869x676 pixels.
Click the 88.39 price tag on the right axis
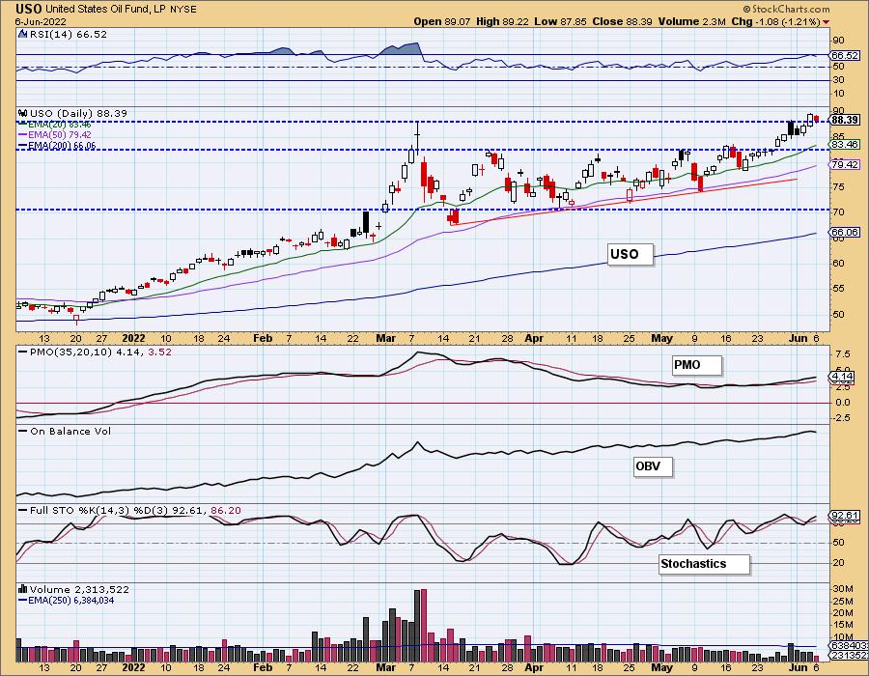pos(845,120)
